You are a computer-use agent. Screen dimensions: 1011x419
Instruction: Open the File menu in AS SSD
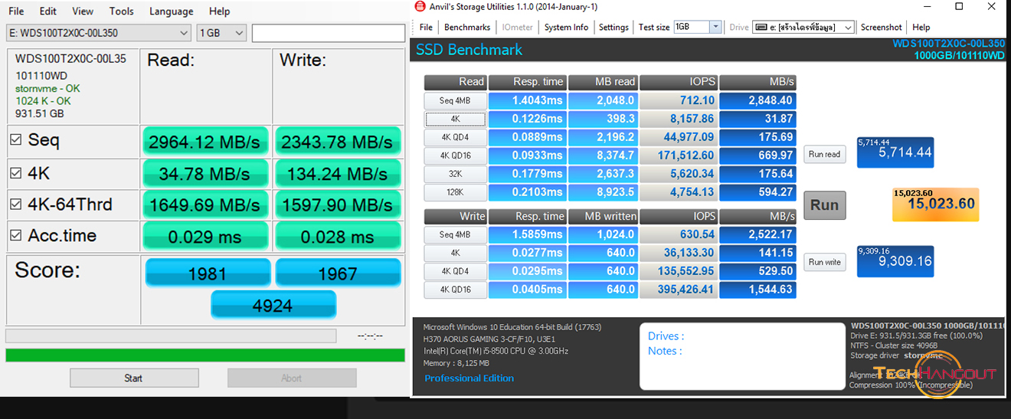pyautogui.click(x=15, y=11)
